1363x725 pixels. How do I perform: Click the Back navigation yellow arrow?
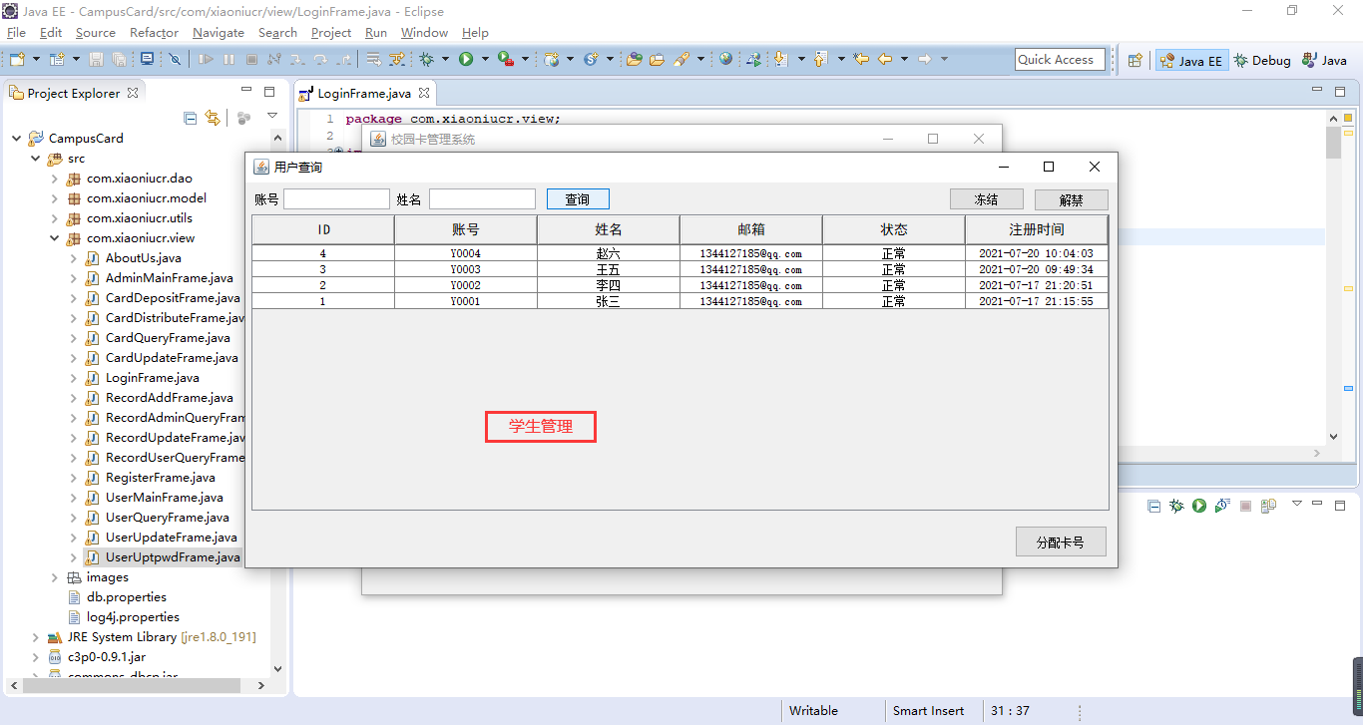click(884, 60)
